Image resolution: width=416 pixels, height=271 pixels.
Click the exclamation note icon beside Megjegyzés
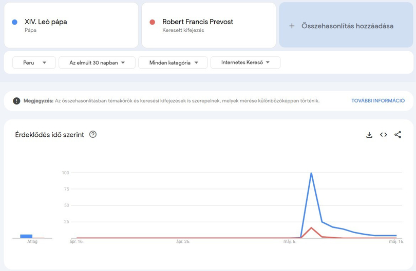(16, 101)
